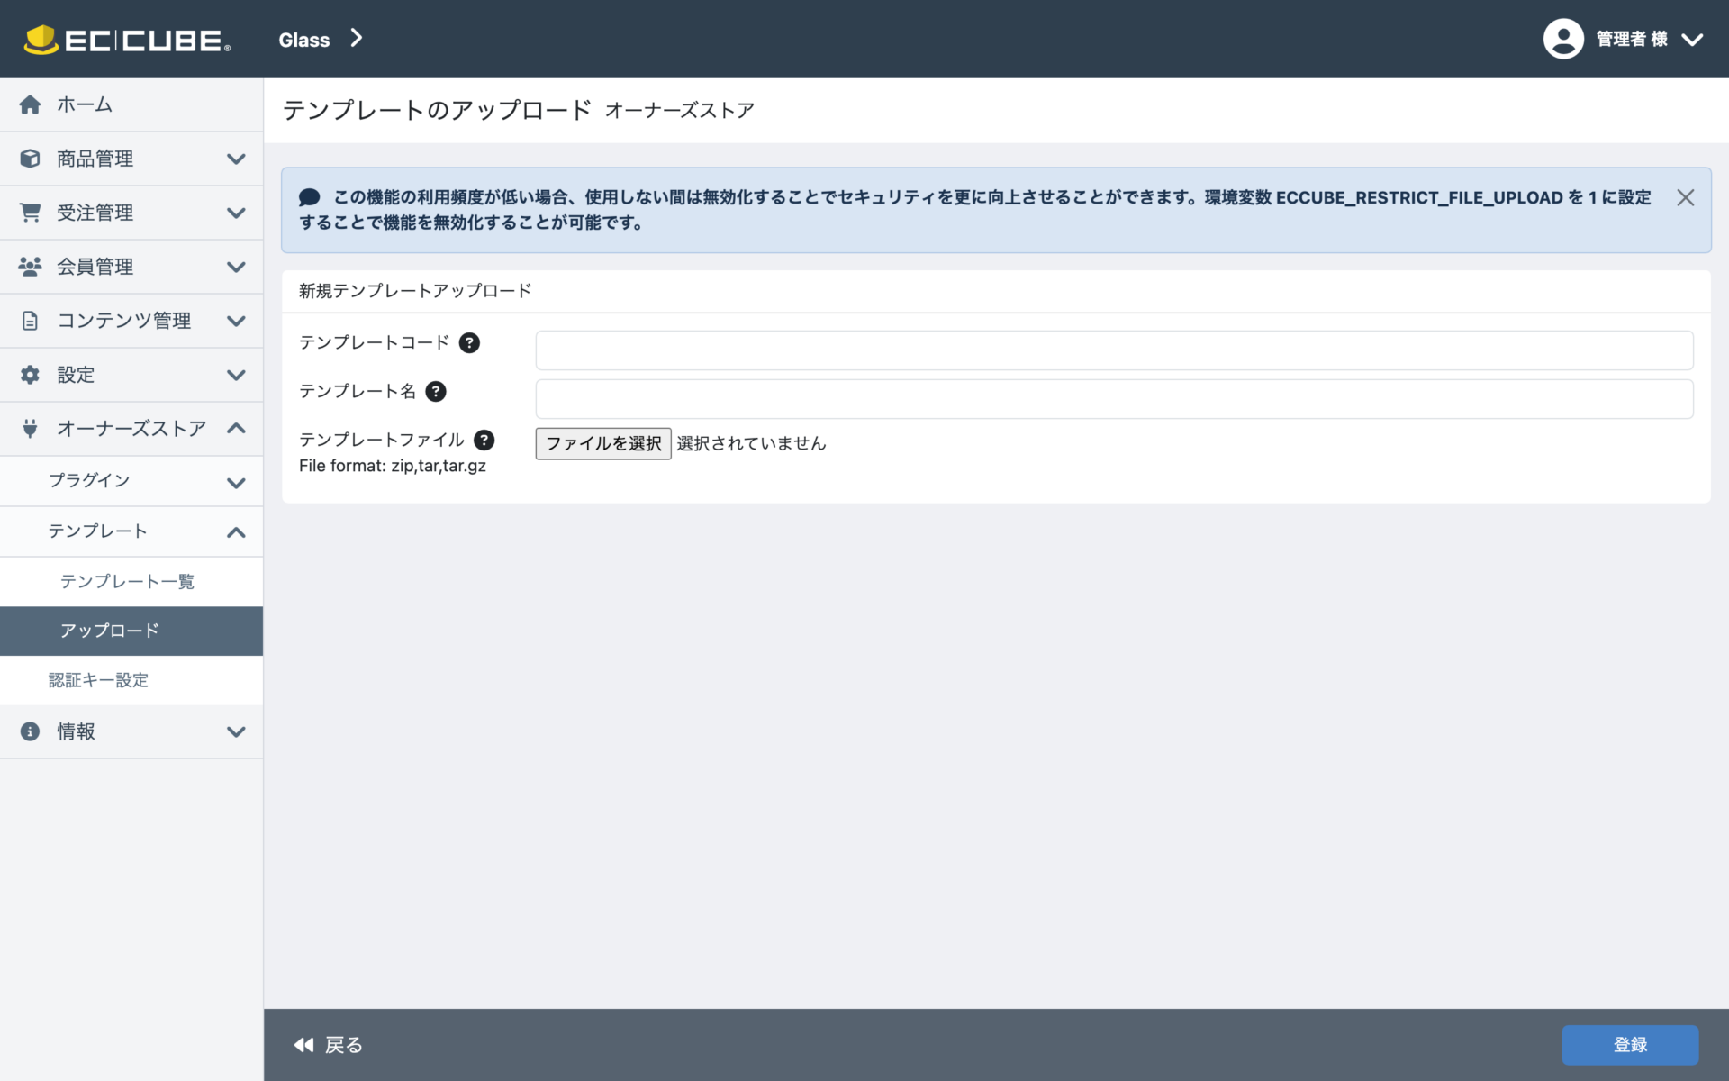
Task: Open テンプレート一覧 in sidebar
Action: 131,582
